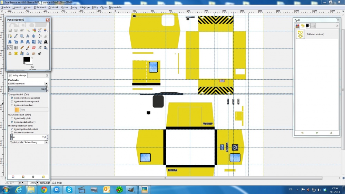Select the Free Select lasso tool

(22, 30)
